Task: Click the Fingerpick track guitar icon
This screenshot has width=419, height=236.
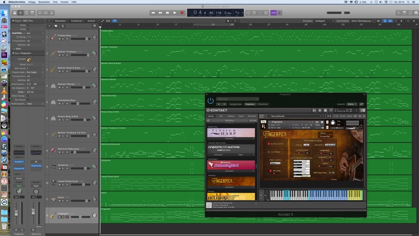Action: click(53, 216)
